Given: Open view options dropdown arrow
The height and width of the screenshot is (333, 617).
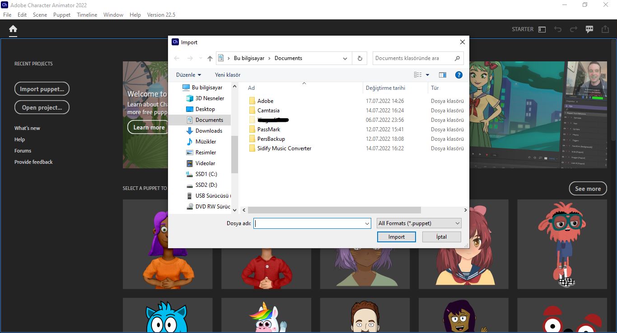Looking at the screenshot, I should click(x=428, y=75).
